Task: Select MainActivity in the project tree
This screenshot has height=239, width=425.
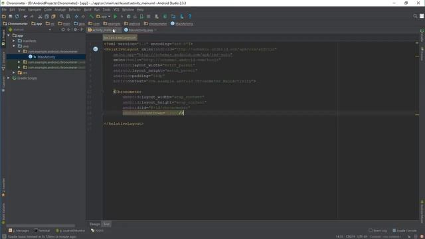Action: pos(46,57)
